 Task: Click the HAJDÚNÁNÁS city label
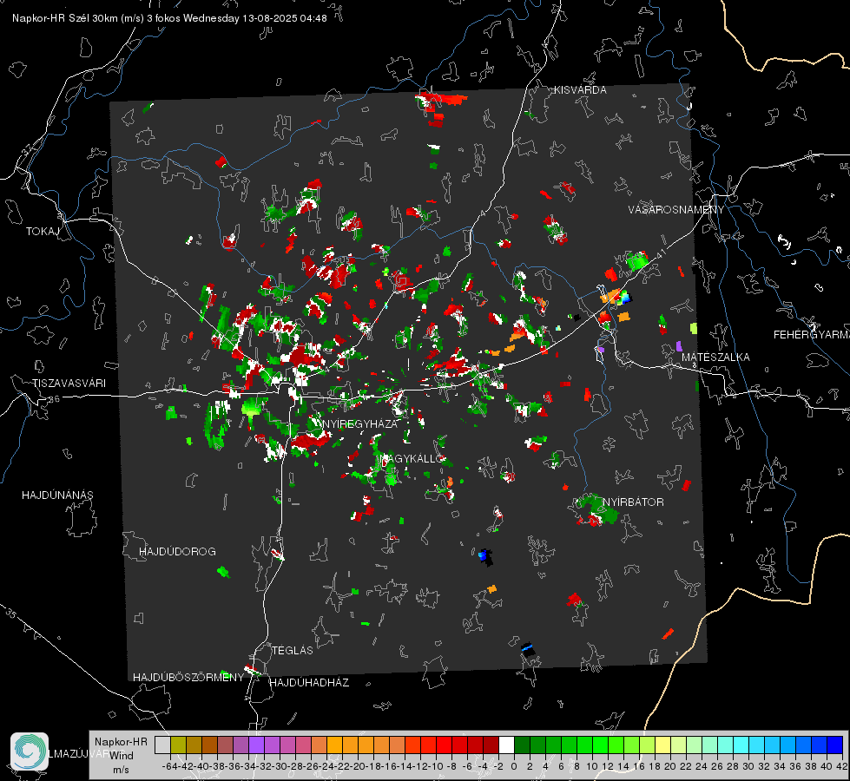coord(57,496)
